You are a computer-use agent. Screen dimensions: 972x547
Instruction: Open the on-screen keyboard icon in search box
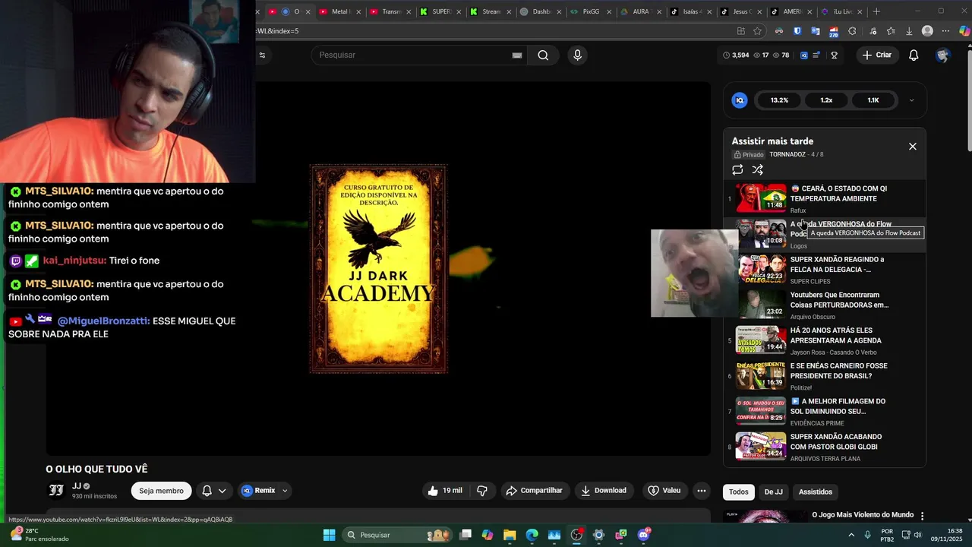click(x=517, y=55)
